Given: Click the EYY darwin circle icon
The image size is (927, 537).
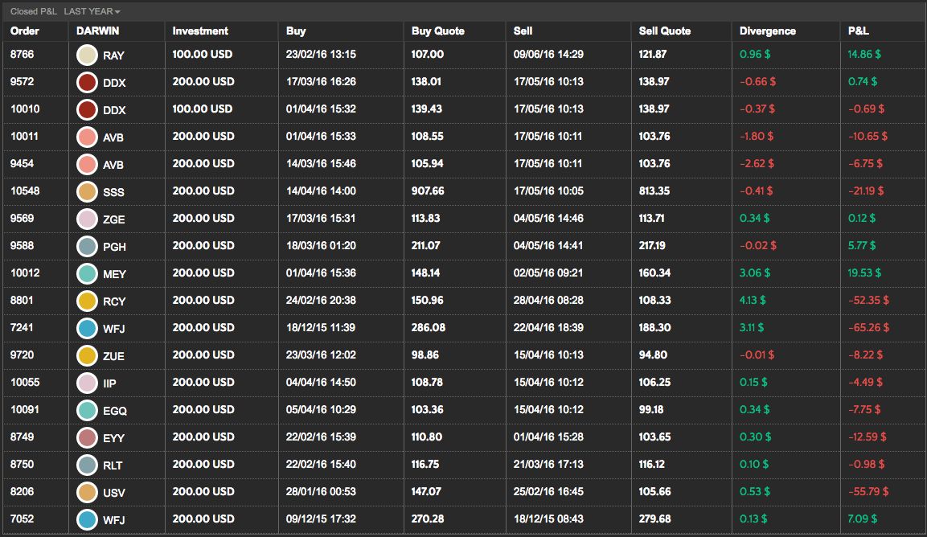Looking at the screenshot, I should click(87, 438).
